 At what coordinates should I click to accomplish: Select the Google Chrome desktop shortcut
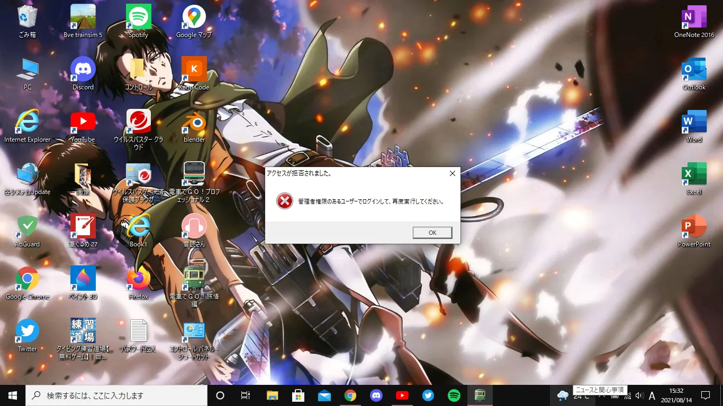click(28, 283)
